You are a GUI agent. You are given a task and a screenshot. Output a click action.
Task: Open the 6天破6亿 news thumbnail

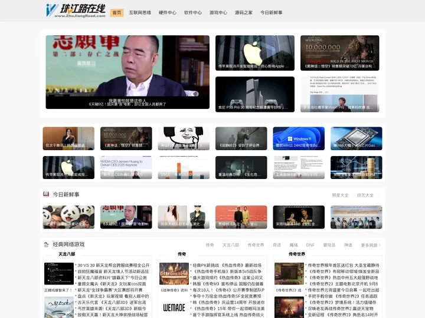[126, 217]
